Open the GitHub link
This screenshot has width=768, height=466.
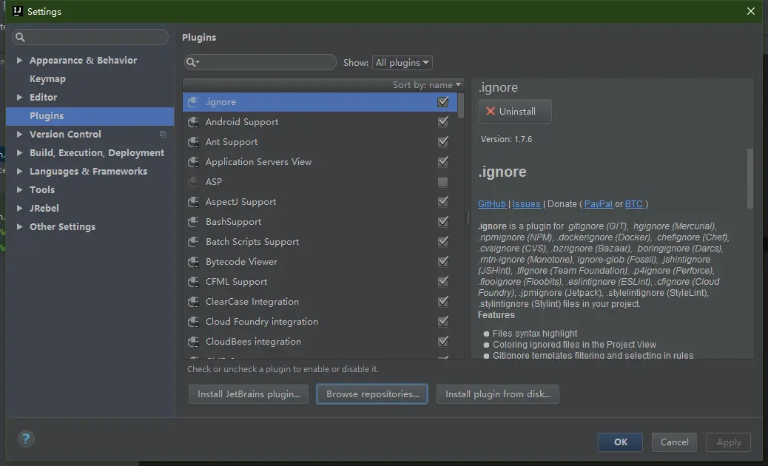click(x=492, y=204)
